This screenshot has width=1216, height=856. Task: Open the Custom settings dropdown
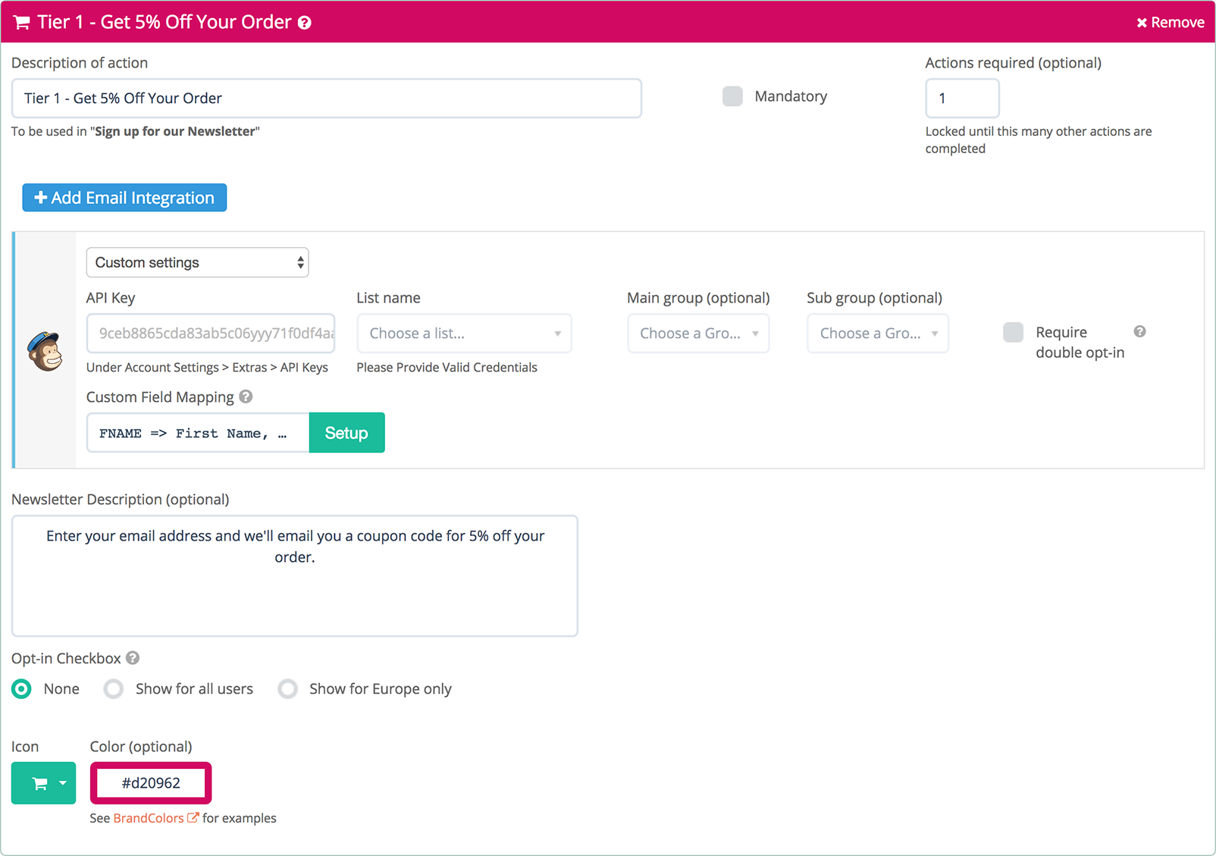pyautogui.click(x=197, y=262)
